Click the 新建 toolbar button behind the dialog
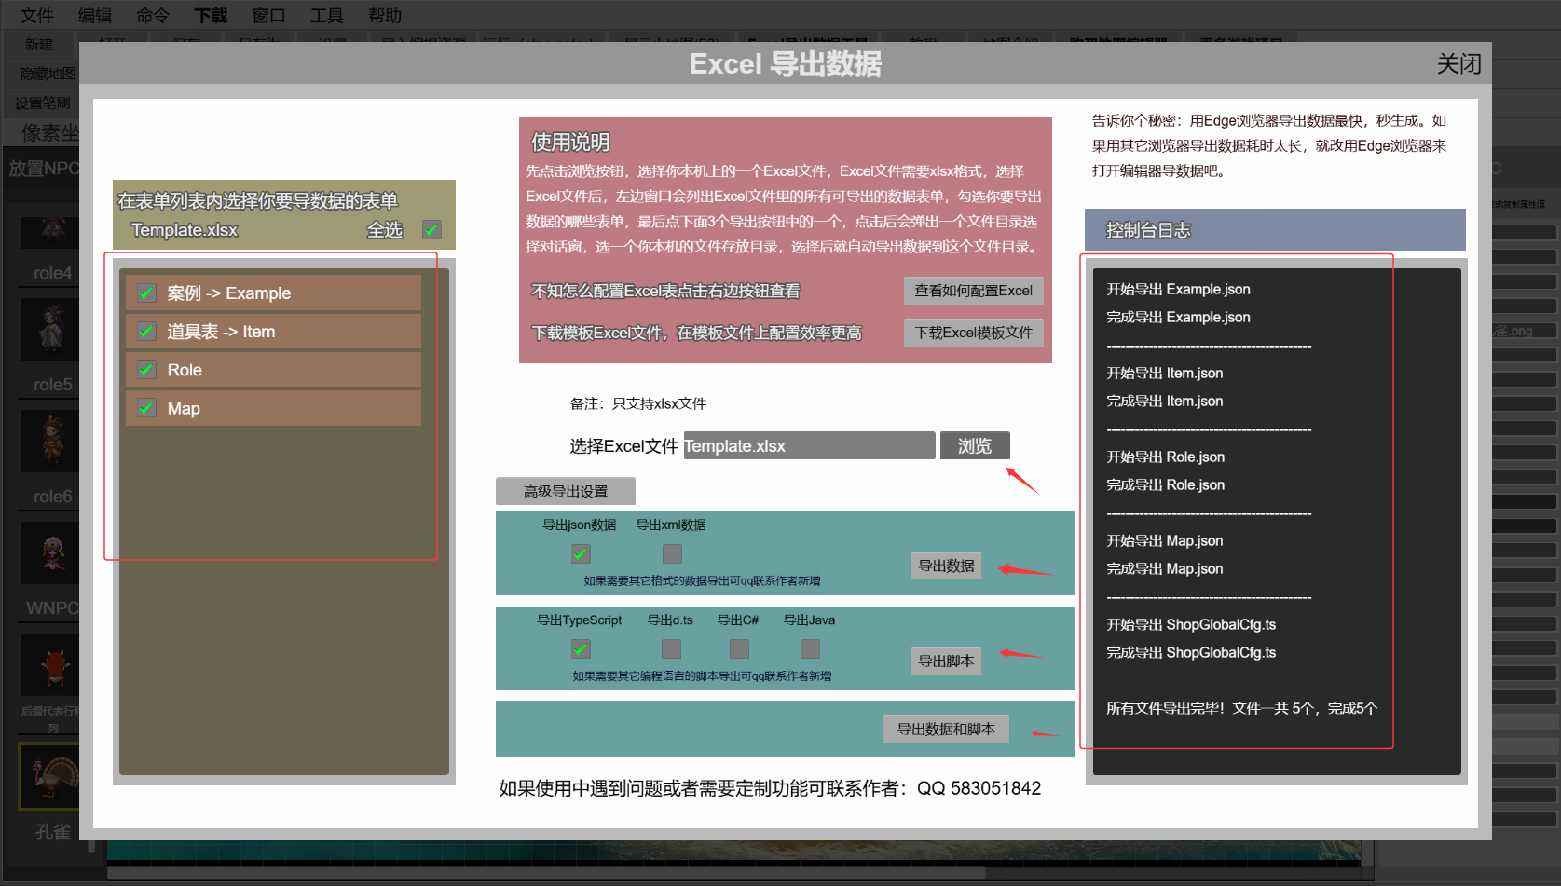 (x=39, y=44)
